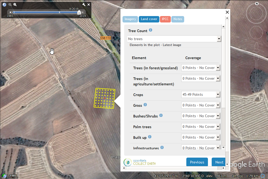Screen dimensions: 268x179
Task: Switch to the Imagery tab
Action: point(130,19)
